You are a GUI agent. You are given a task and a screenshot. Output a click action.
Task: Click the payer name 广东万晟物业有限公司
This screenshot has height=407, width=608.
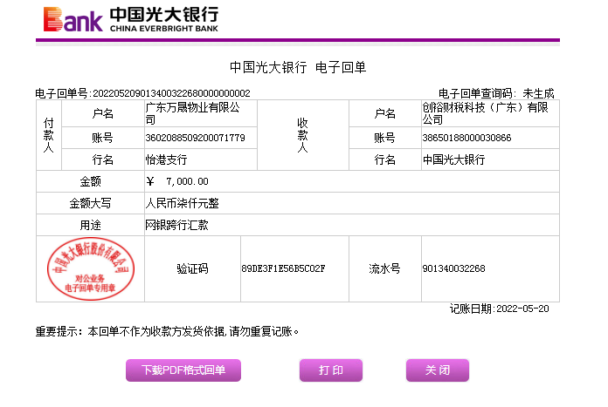193,113
